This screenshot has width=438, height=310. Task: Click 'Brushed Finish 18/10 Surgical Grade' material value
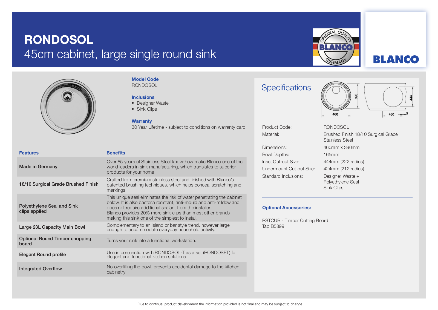(x=361, y=137)
